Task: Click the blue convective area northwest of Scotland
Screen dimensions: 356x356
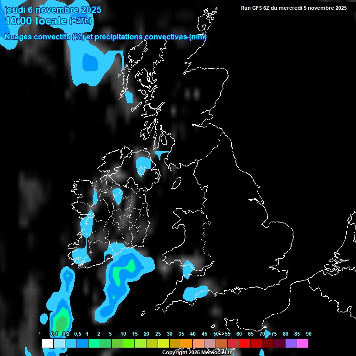Action: [89, 62]
